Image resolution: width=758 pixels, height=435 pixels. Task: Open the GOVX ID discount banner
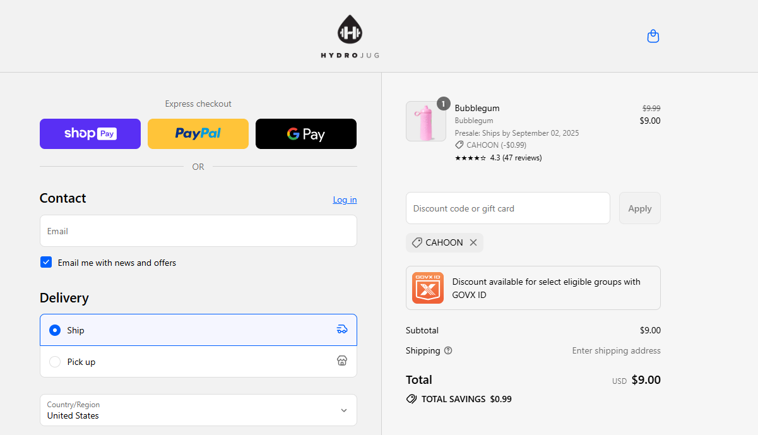533,288
